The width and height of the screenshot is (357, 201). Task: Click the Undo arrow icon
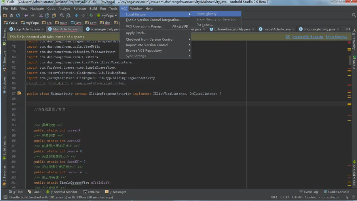pos(26,16)
